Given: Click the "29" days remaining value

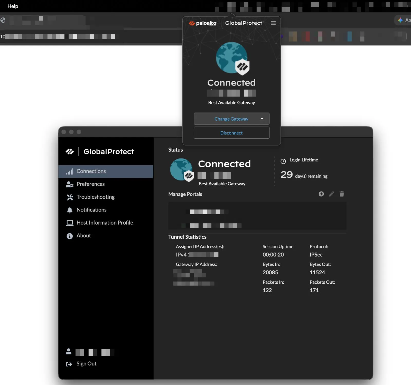Looking at the screenshot, I should click(287, 175).
